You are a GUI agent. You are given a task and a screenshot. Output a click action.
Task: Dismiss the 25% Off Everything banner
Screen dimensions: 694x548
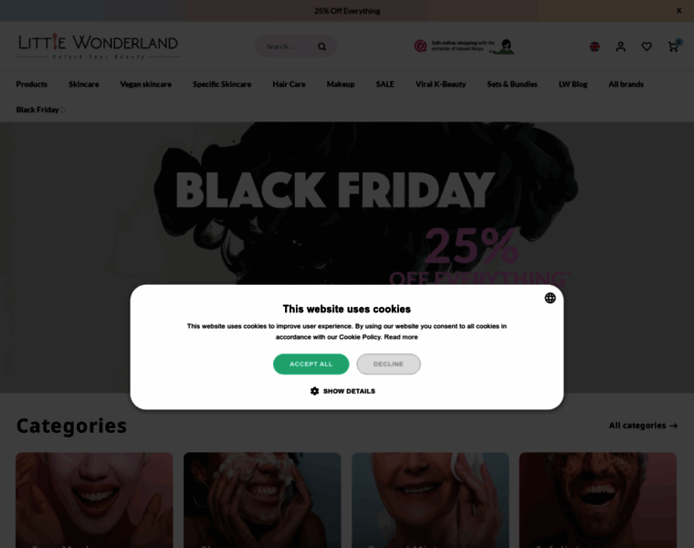click(x=678, y=11)
